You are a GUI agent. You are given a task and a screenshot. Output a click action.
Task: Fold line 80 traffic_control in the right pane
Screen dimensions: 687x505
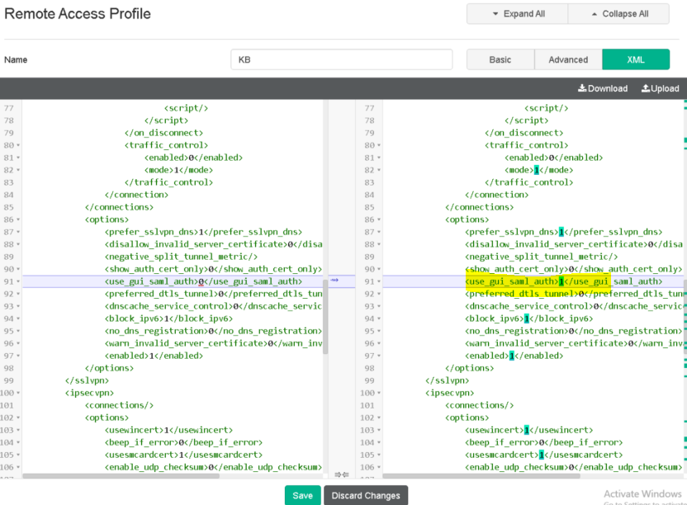point(379,145)
